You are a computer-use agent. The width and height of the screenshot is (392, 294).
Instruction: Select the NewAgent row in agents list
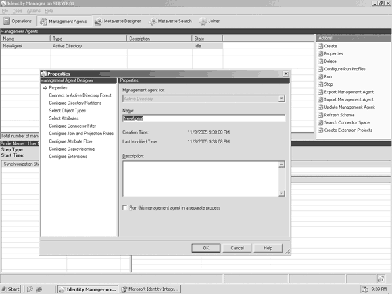pos(112,46)
